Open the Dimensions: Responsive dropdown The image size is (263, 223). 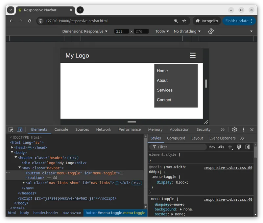pyautogui.click(x=85, y=31)
